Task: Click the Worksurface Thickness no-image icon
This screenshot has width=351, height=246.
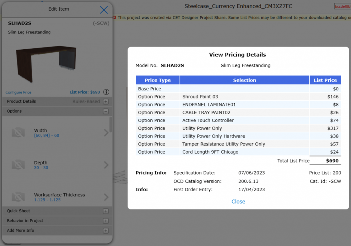Action: click(x=18, y=197)
